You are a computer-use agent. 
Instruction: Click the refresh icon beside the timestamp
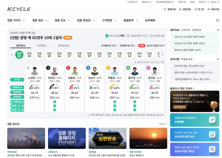(x=135, y=62)
